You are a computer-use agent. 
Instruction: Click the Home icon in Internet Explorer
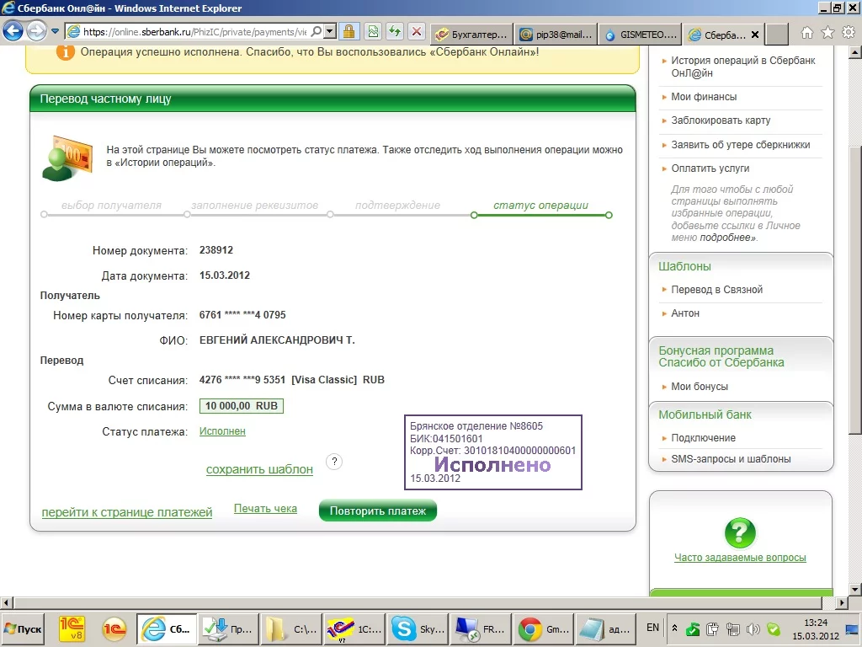(807, 33)
